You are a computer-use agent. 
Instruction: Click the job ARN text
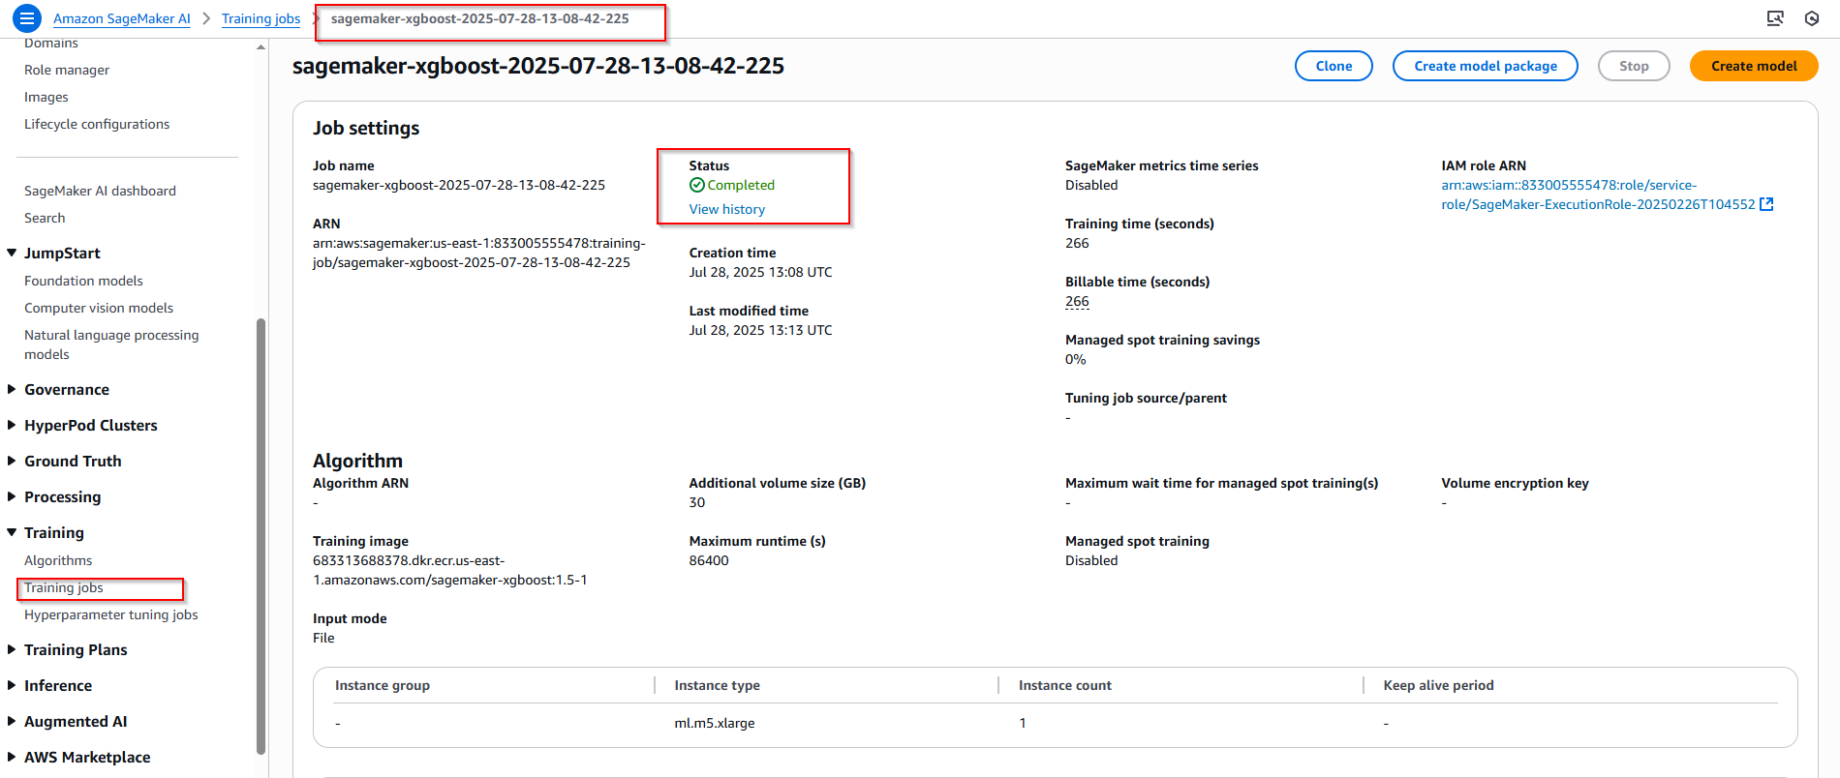[x=478, y=253]
